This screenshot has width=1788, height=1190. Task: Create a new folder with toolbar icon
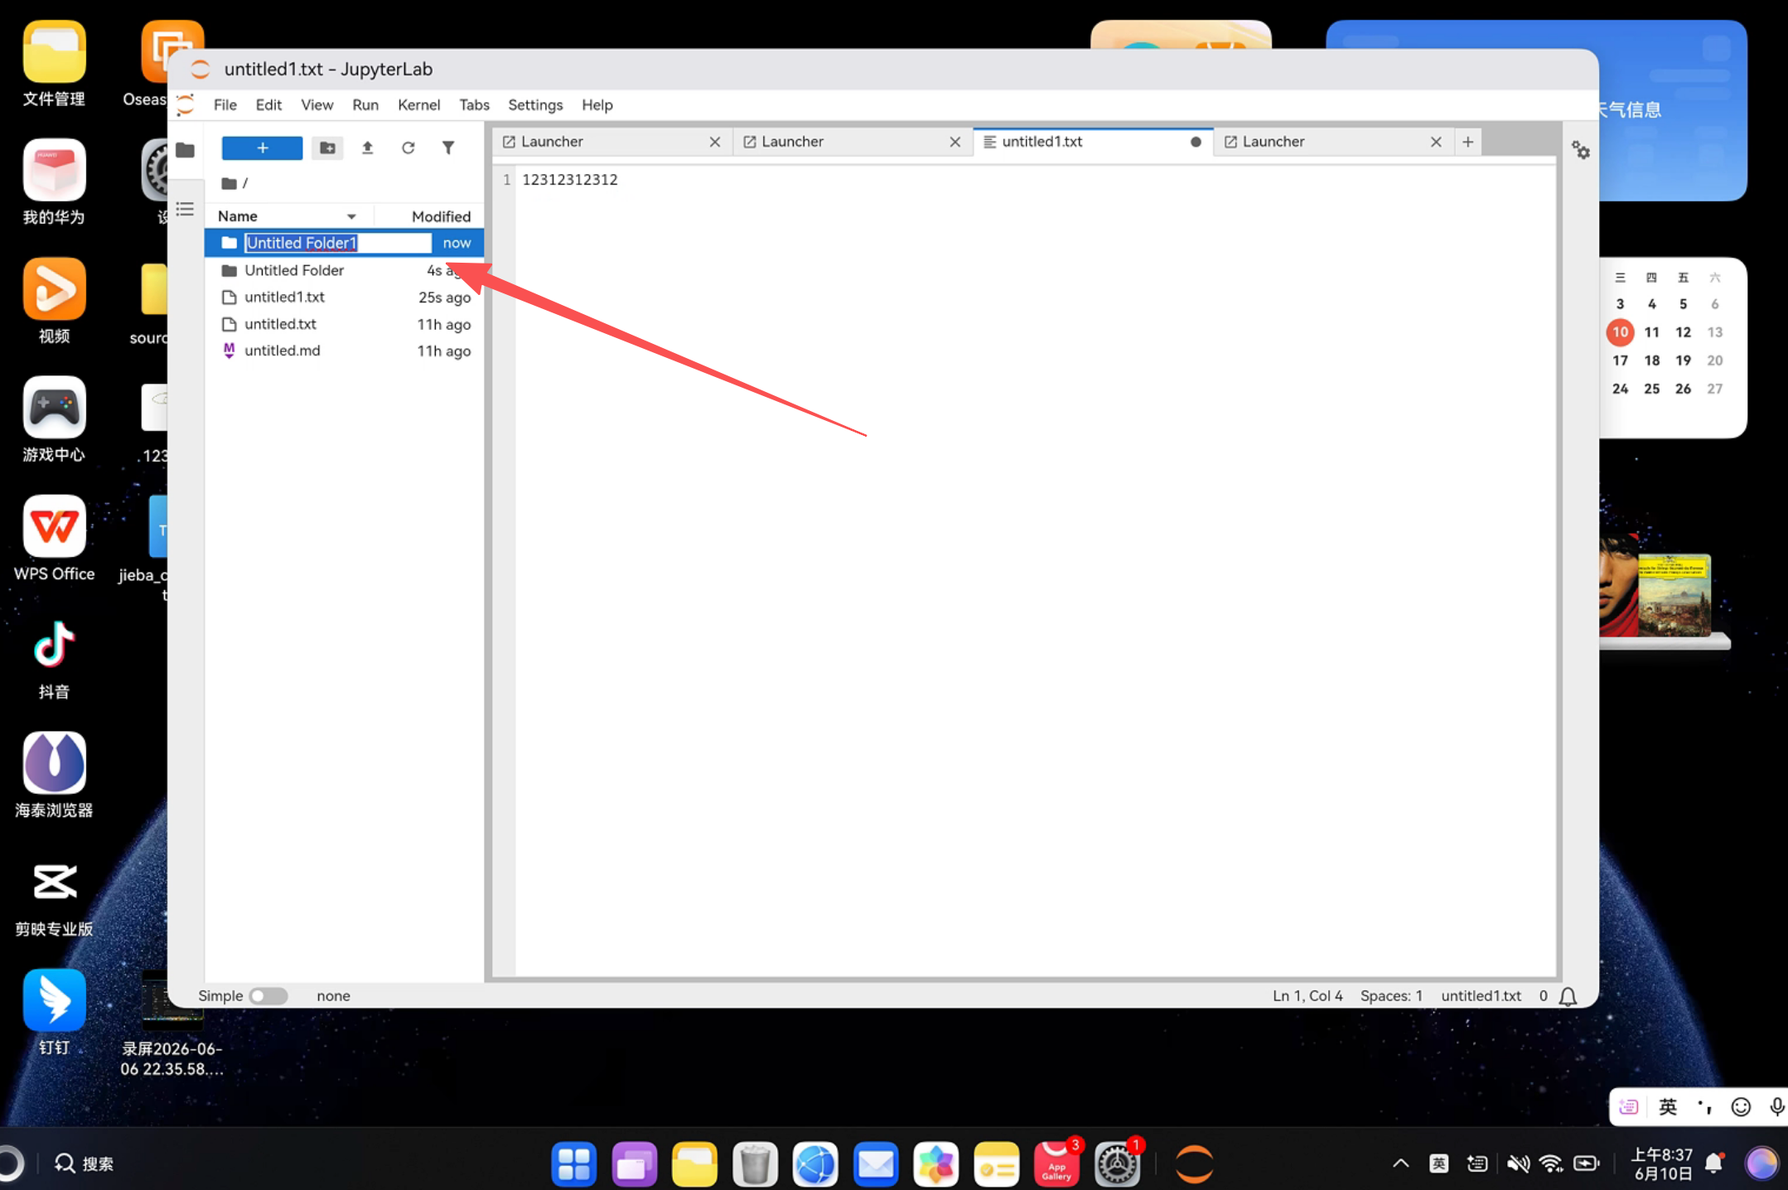tap(327, 148)
